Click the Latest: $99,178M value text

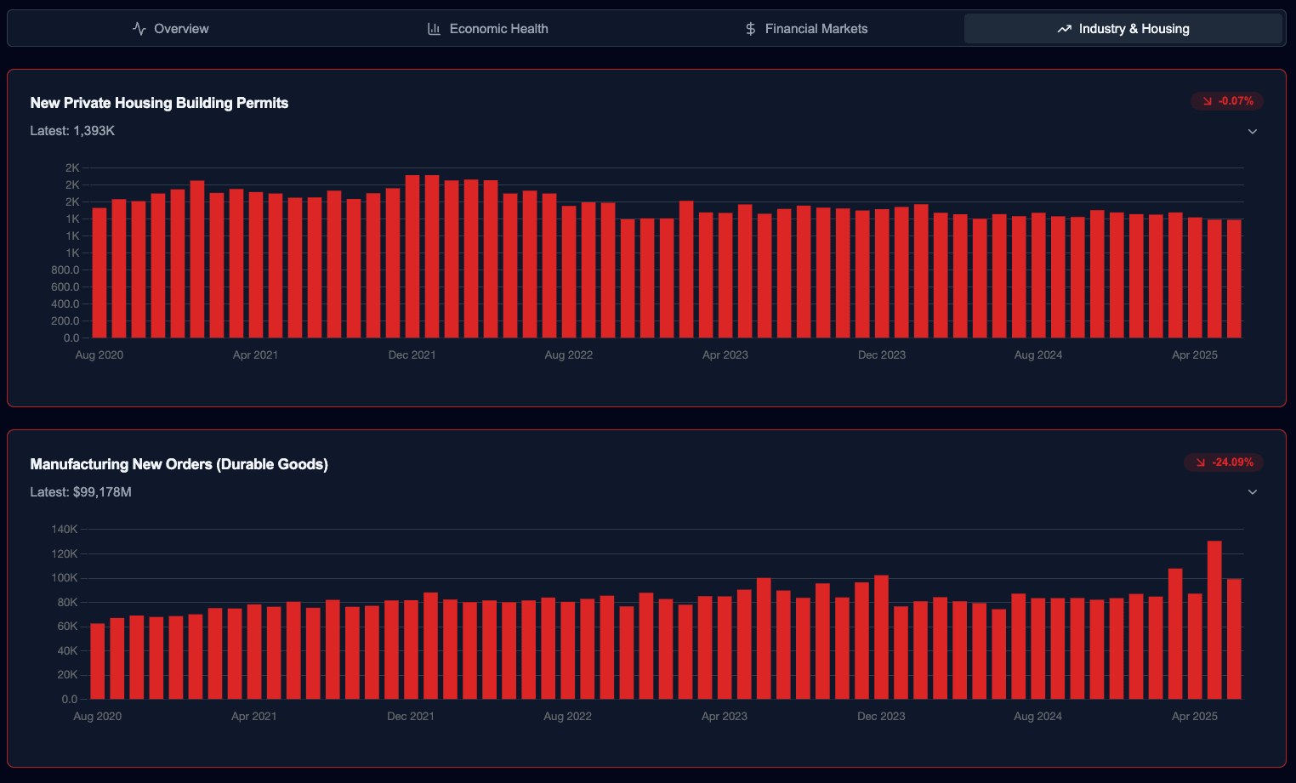81,492
